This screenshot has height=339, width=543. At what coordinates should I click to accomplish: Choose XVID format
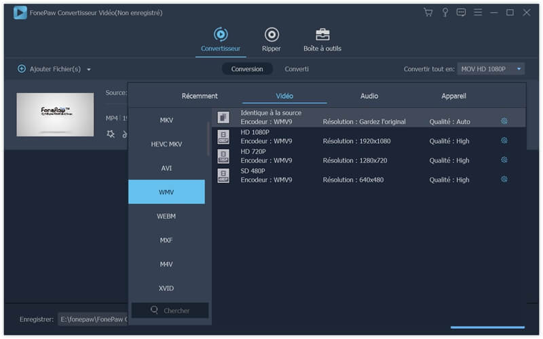point(166,288)
